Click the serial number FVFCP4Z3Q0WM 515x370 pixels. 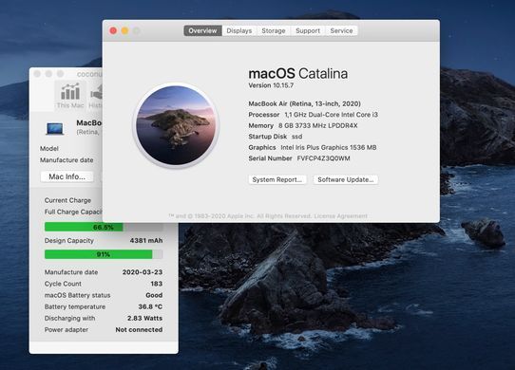[323, 158]
